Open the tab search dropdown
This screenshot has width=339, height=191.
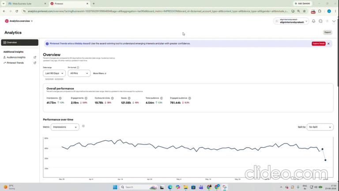(x=4, y=4)
